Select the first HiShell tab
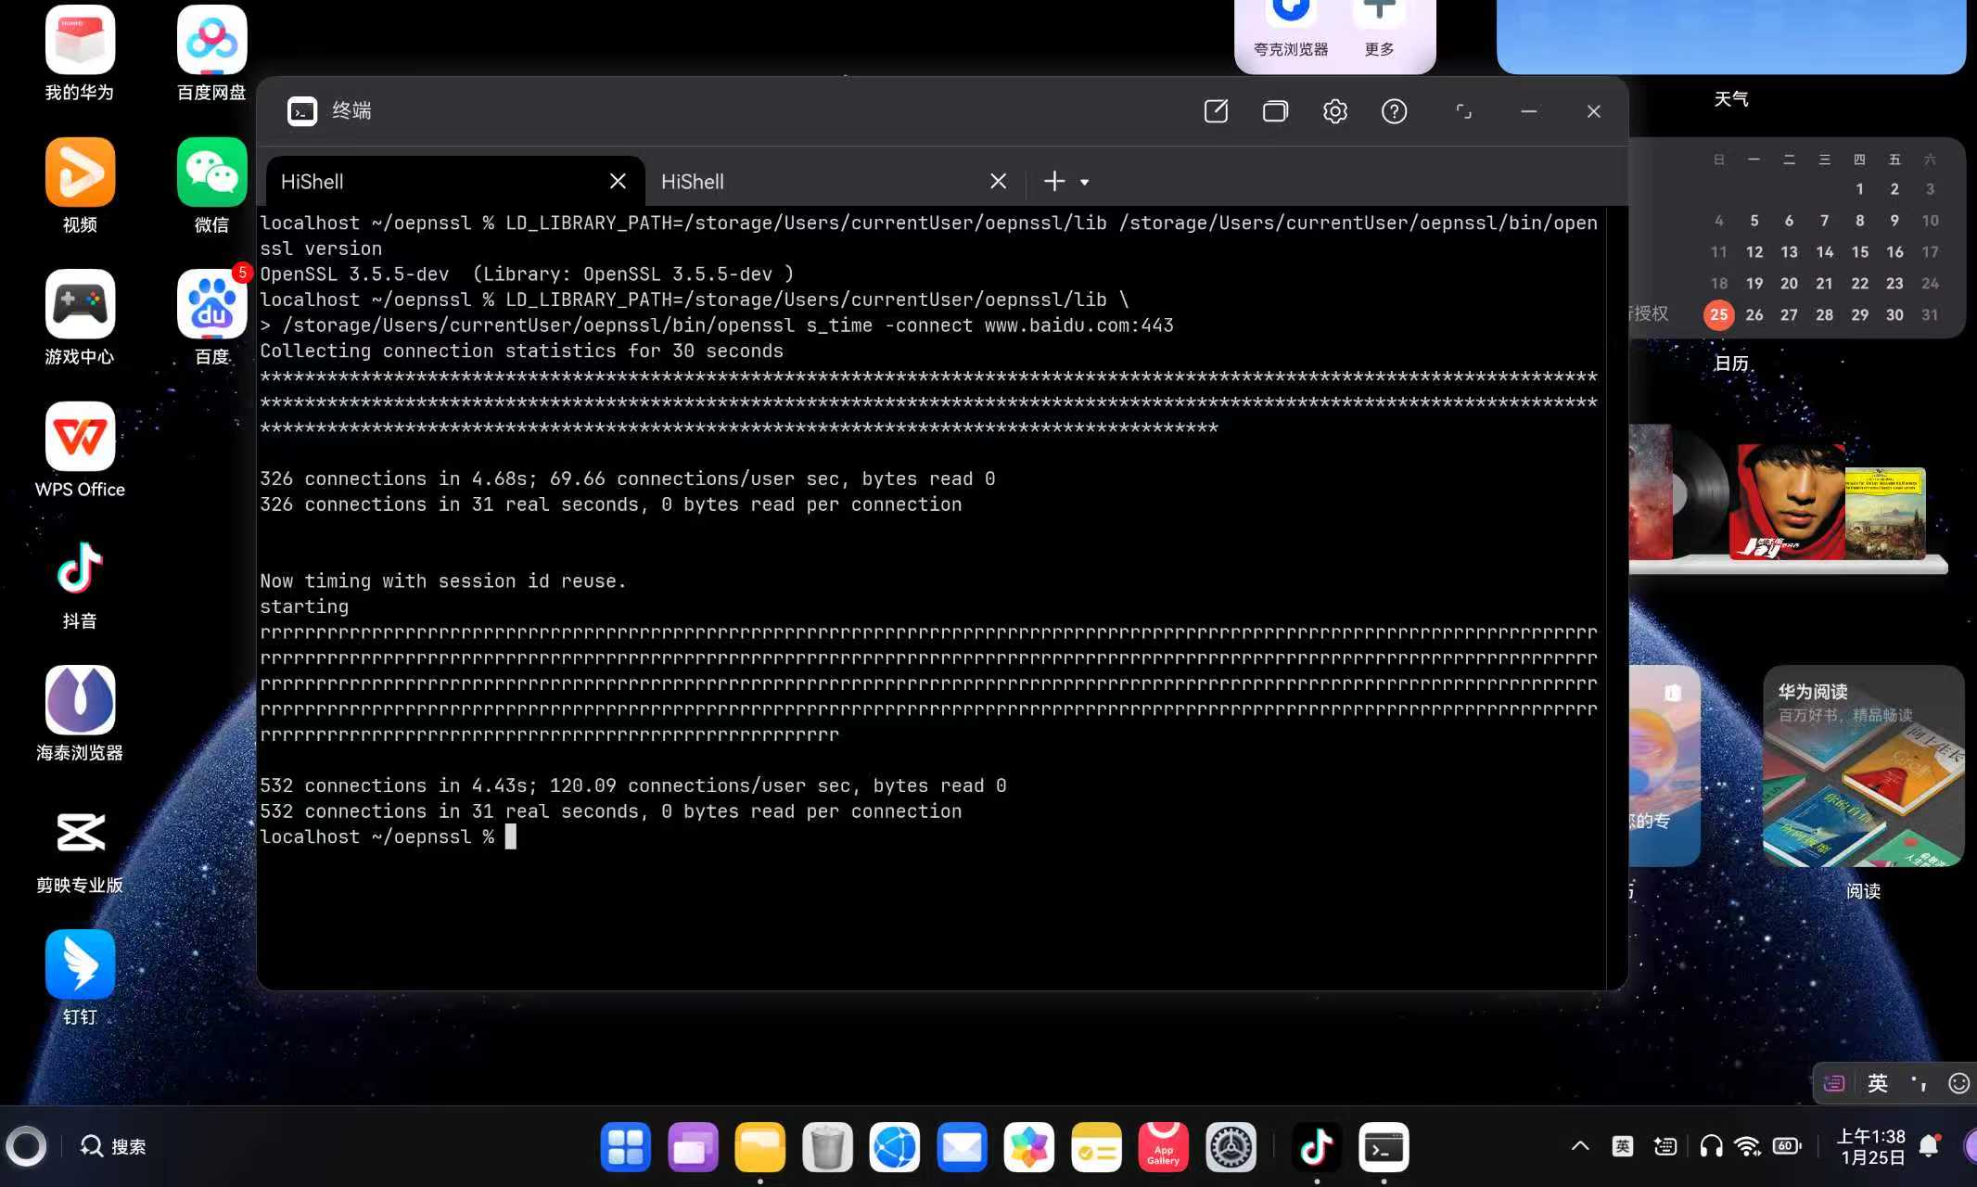The height and width of the screenshot is (1187, 1977). click(436, 182)
